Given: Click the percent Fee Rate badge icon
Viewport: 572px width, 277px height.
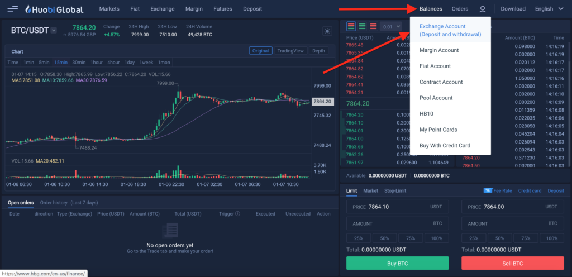Looking at the screenshot, I should coord(488,190).
